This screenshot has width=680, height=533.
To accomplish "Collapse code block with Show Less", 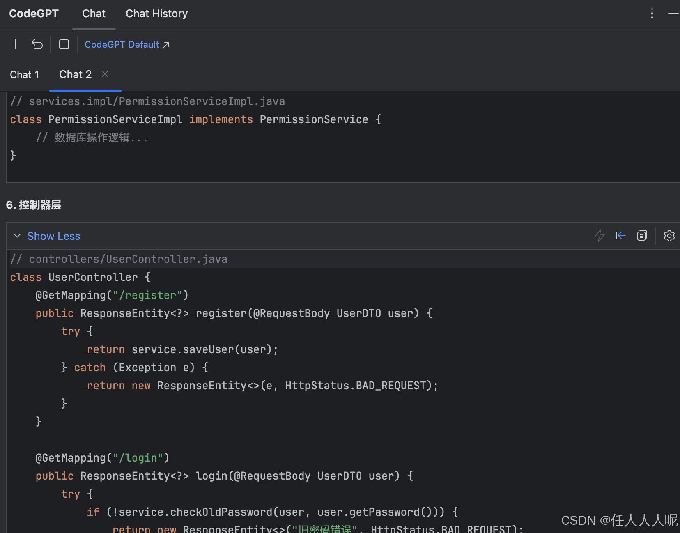I will coord(53,236).
